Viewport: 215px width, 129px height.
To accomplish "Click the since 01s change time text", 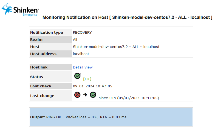I will coord(129,98).
